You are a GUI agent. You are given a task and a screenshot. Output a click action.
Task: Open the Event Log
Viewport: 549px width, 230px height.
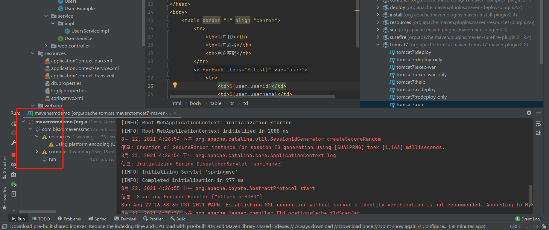pos(527,219)
